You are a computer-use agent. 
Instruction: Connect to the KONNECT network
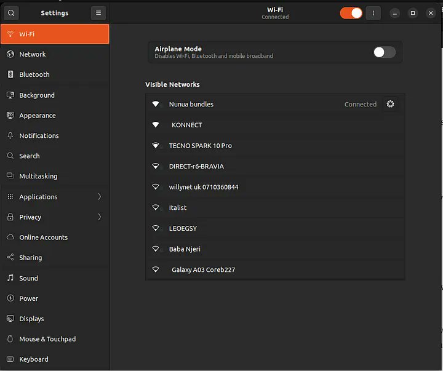[x=275, y=125]
